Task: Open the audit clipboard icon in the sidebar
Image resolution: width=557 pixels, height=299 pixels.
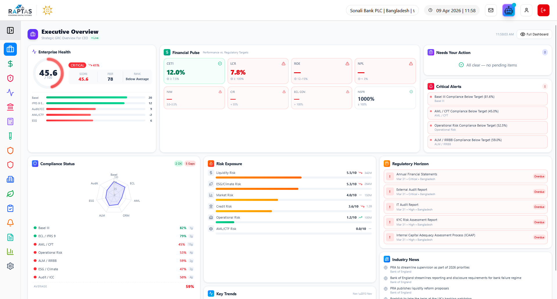Action: (10, 208)
